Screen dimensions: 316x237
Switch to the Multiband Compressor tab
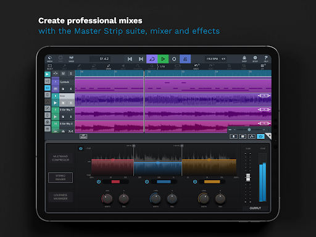point(60,158)
